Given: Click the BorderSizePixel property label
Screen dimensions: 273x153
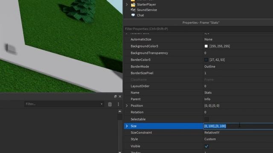Looking at the screenshot, I should pyautogui.click(x=142, y=73).
